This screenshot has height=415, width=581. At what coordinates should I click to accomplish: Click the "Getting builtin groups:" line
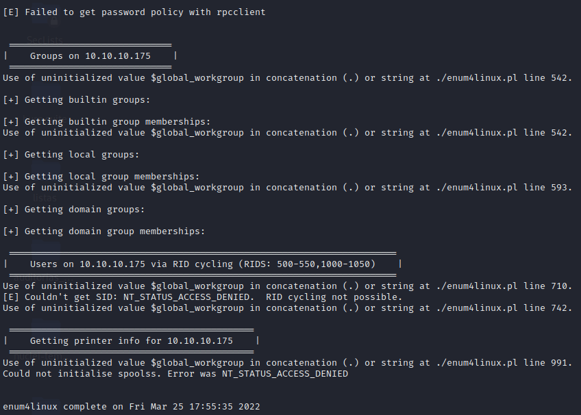[x=76, y=100]
